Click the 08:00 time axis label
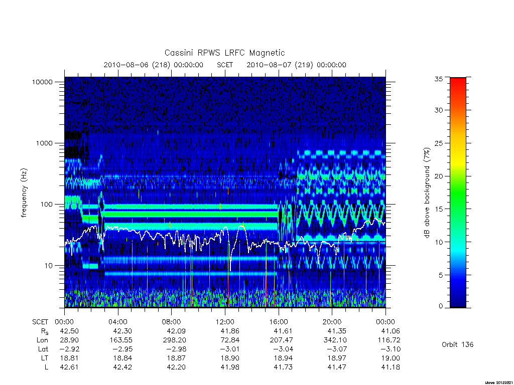The height and width of the screenshot is (385, 514). (172, 322)
